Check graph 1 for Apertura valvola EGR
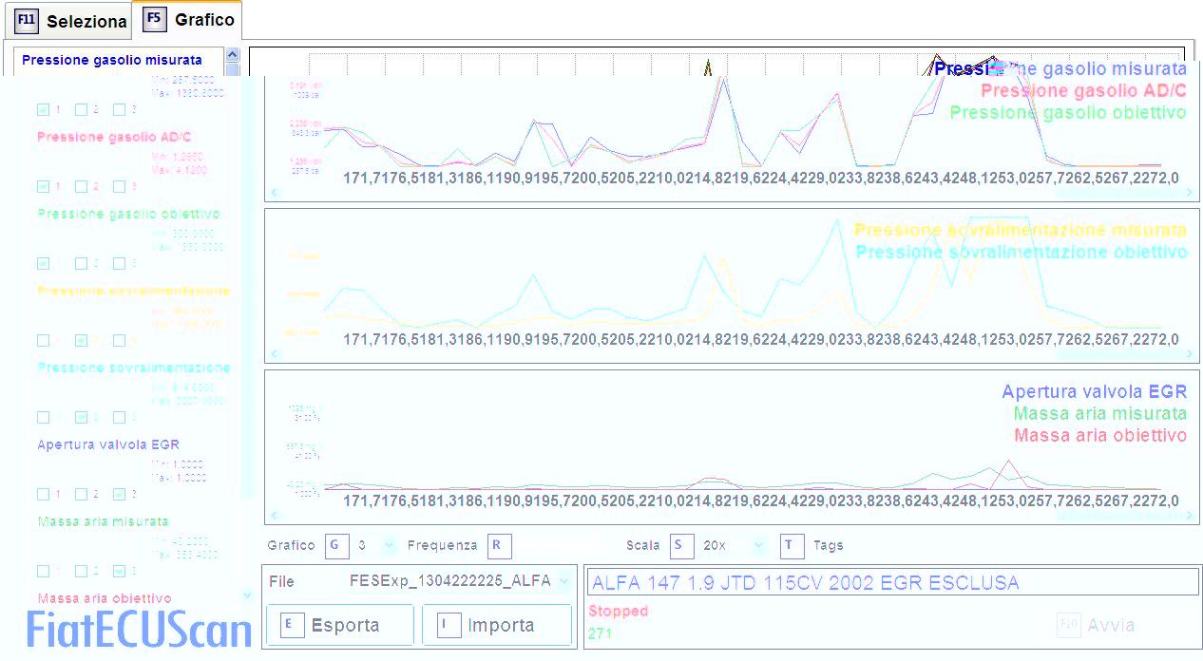1203x661 pixels. [x=43, y=494]
